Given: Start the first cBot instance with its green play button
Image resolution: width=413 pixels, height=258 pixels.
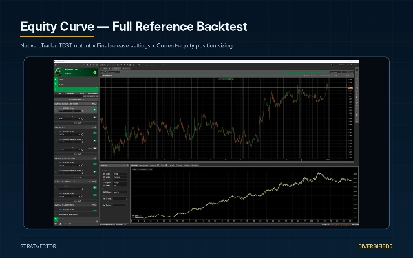Looking at the screenshot, I should tap(95, 109).
